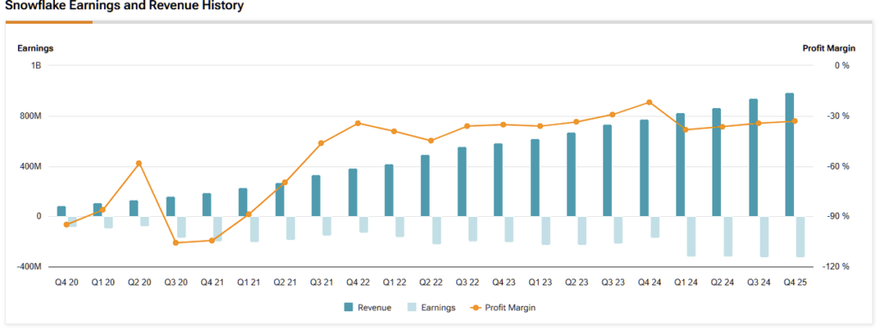This screenshot has width=880, height=330.
Task: Click the Profit Margin axis title
Action: [829, 48]
